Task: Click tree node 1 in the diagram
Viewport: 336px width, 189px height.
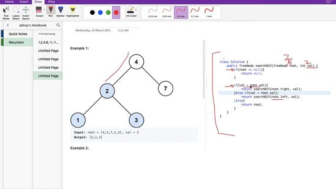Action: [78, 120]
